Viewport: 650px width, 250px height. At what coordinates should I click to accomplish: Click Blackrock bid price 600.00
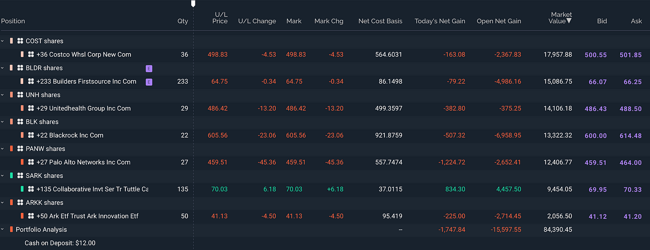pyautogui.click(x=596, y=135)
